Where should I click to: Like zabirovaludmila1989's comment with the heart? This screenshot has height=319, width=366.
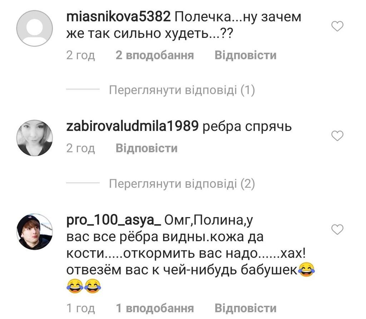pos(337,136)
